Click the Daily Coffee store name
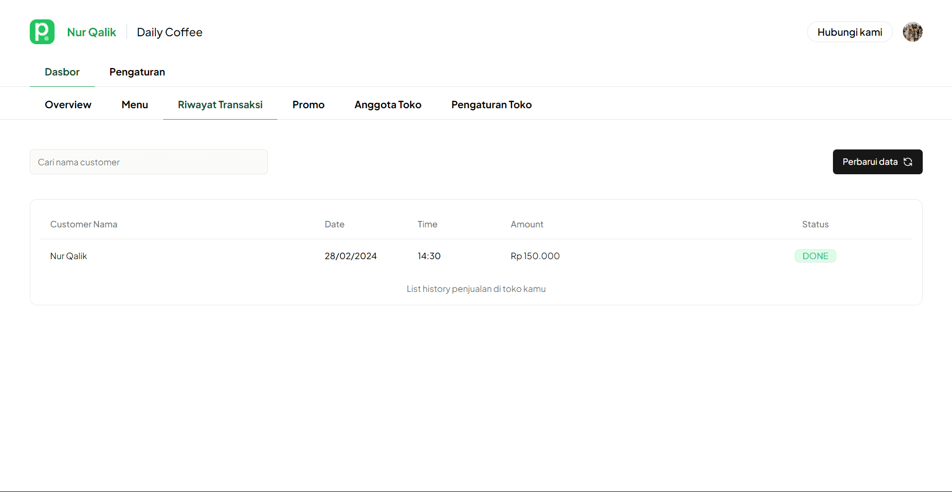This screenshot has height=492, width=952. (x=170, y=32)
